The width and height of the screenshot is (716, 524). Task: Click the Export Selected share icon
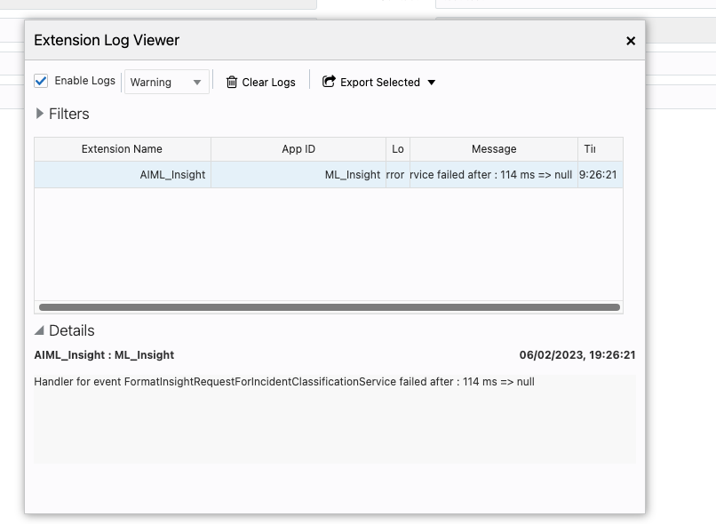click(329, 82)
